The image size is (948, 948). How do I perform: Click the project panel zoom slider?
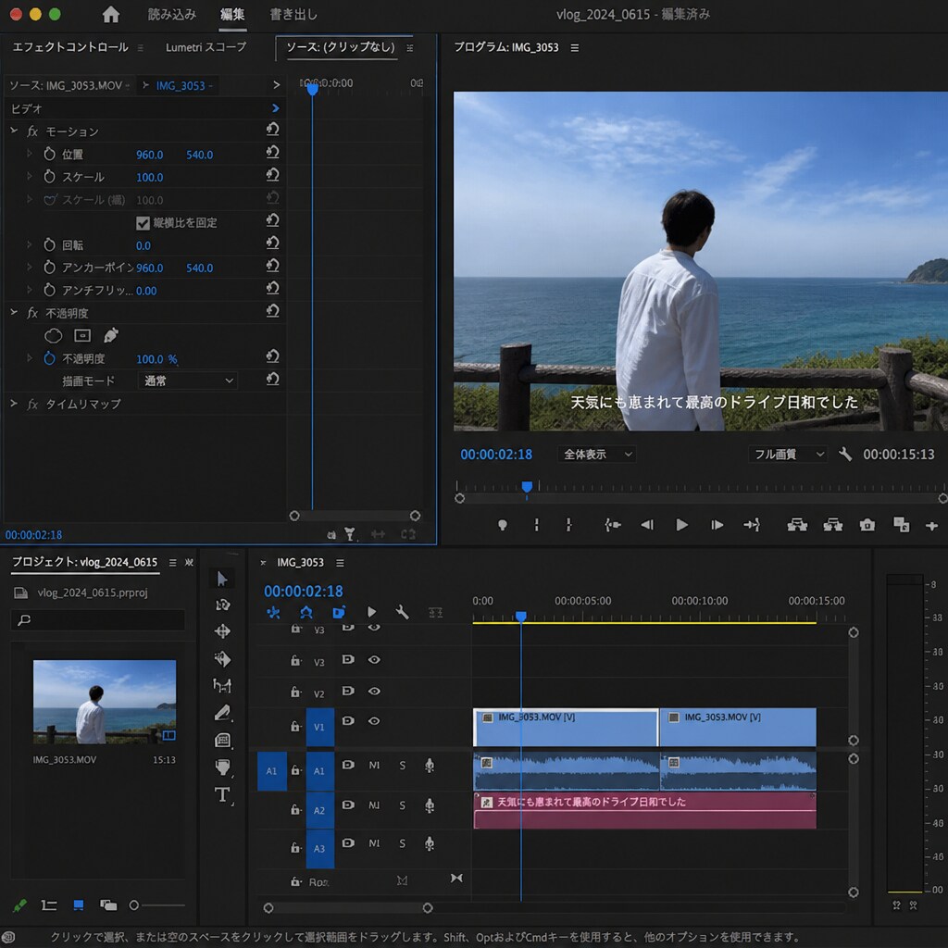pyautogui.click(x=156, y=905)
